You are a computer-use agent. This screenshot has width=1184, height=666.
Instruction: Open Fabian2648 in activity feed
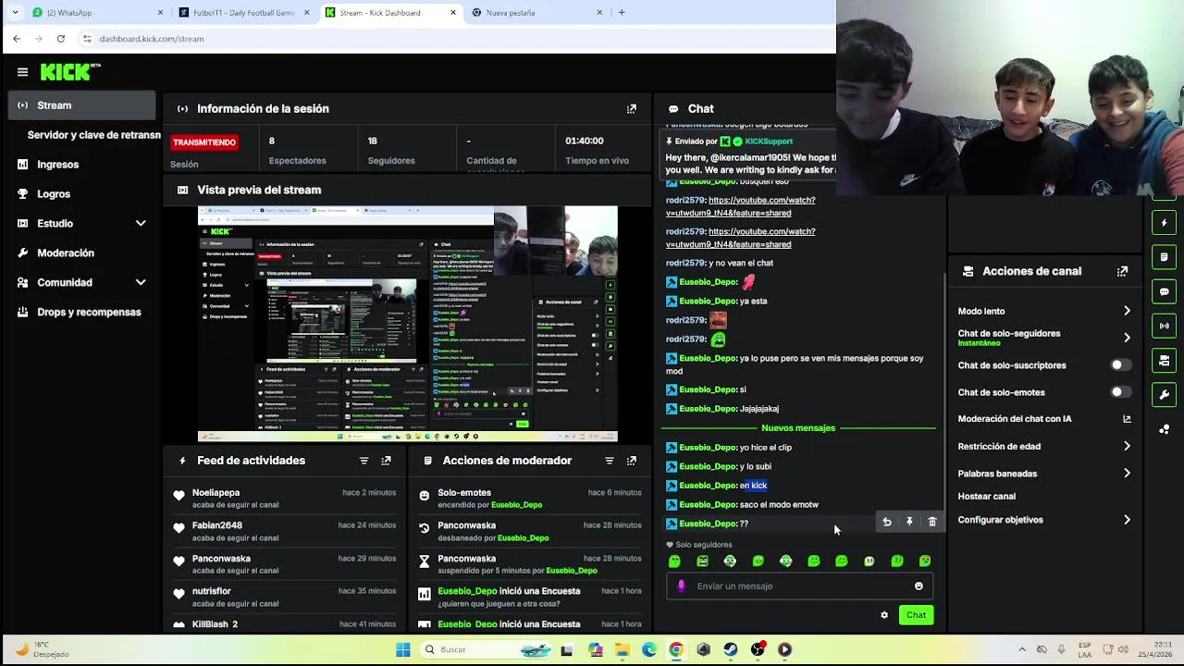tap(217, 525)
